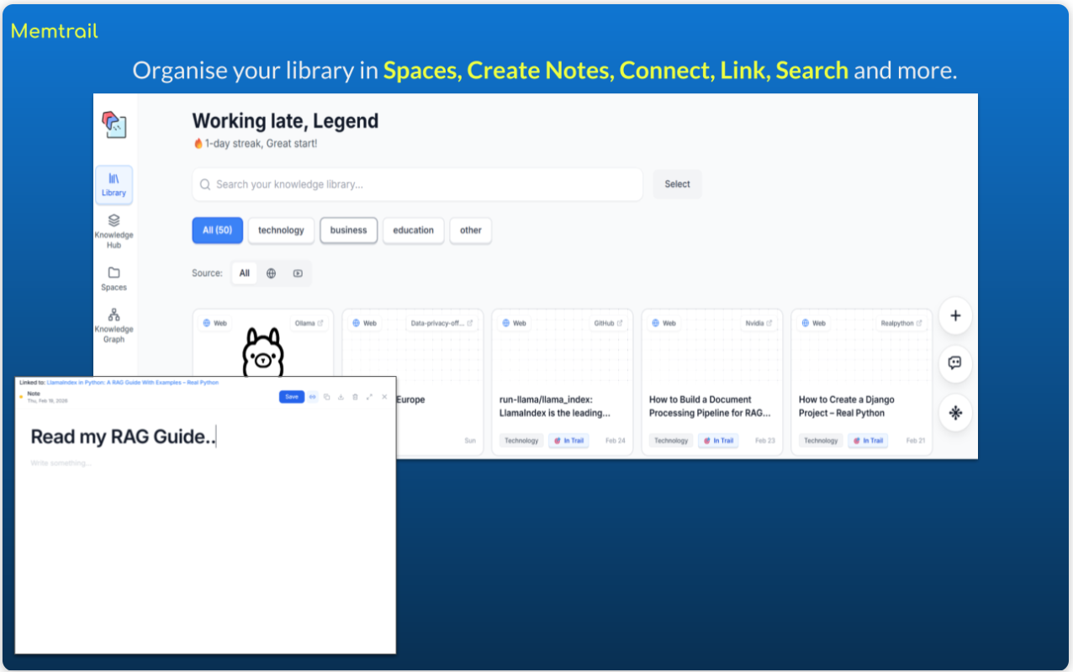Click Technology tag on run-llama card
The image size is (1073, 672).
[x=521, y=441]
